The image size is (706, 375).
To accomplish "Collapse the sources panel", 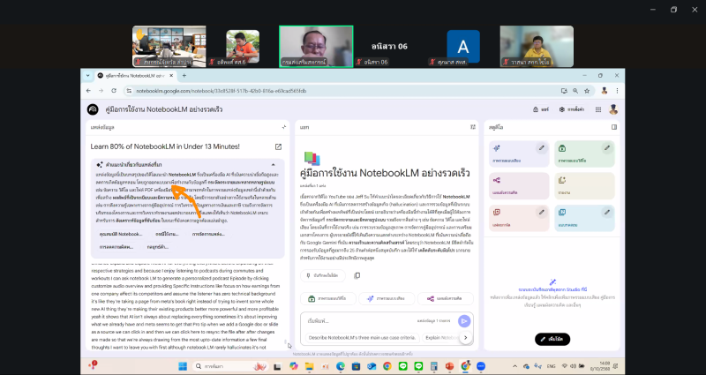I will click(x=283, y=127).
